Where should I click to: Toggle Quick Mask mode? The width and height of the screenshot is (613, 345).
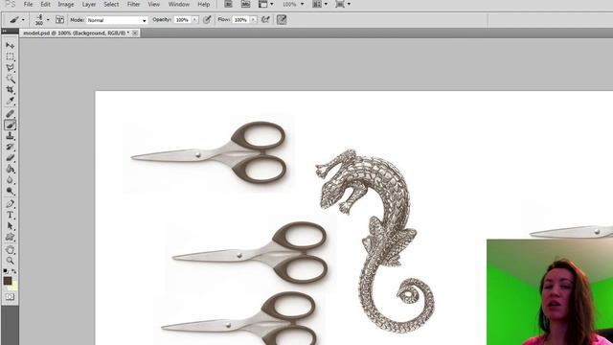click(x=10, y=297)
